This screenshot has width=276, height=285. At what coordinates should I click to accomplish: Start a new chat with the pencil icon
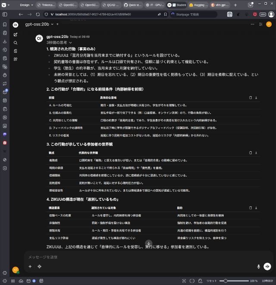(16, 34)
